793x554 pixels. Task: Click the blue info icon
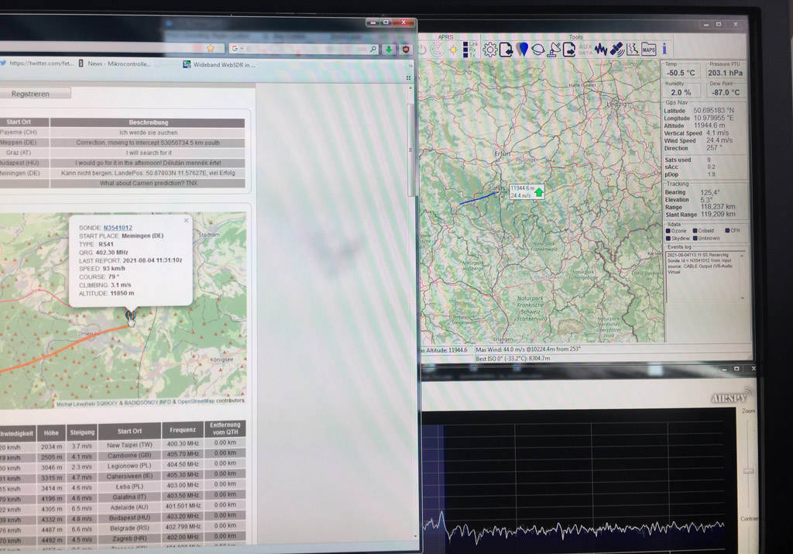[x=664, y=50]
